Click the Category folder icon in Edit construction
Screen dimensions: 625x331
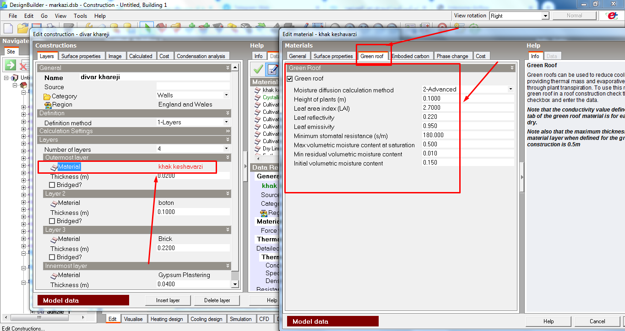(47, 96)
